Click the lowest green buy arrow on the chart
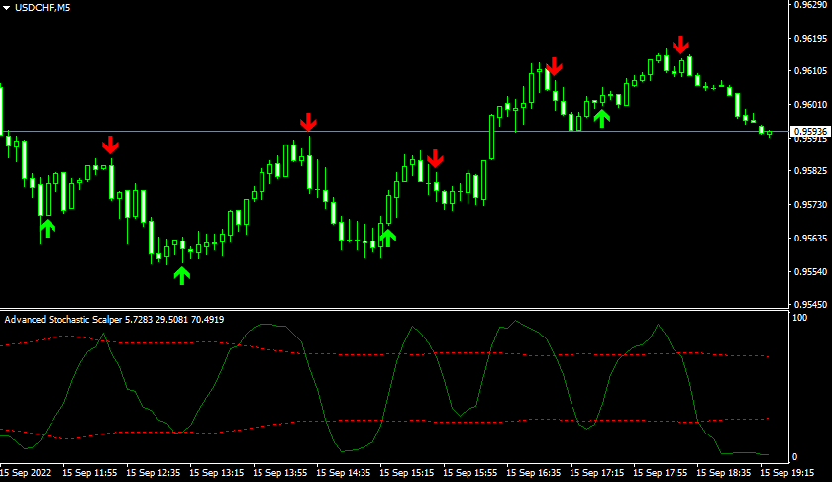Screen dimensions: 832x482 (181, 274)
